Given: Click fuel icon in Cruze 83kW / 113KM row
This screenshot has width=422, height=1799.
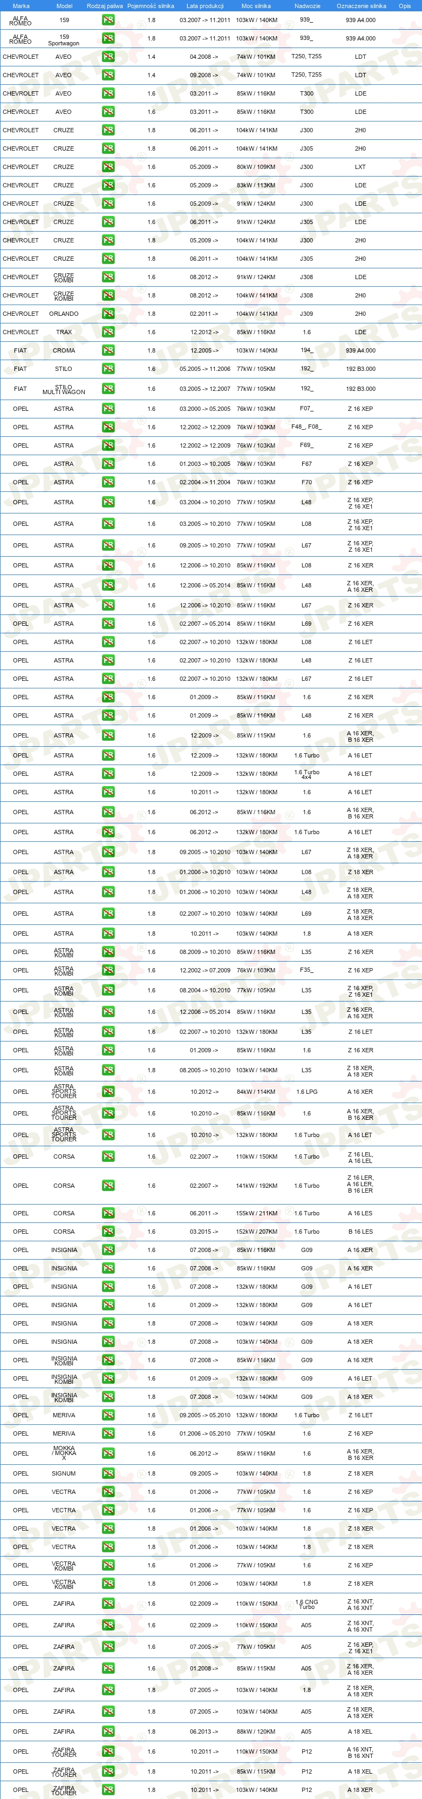Looking at the screenshot, I should tap(108, 185).
